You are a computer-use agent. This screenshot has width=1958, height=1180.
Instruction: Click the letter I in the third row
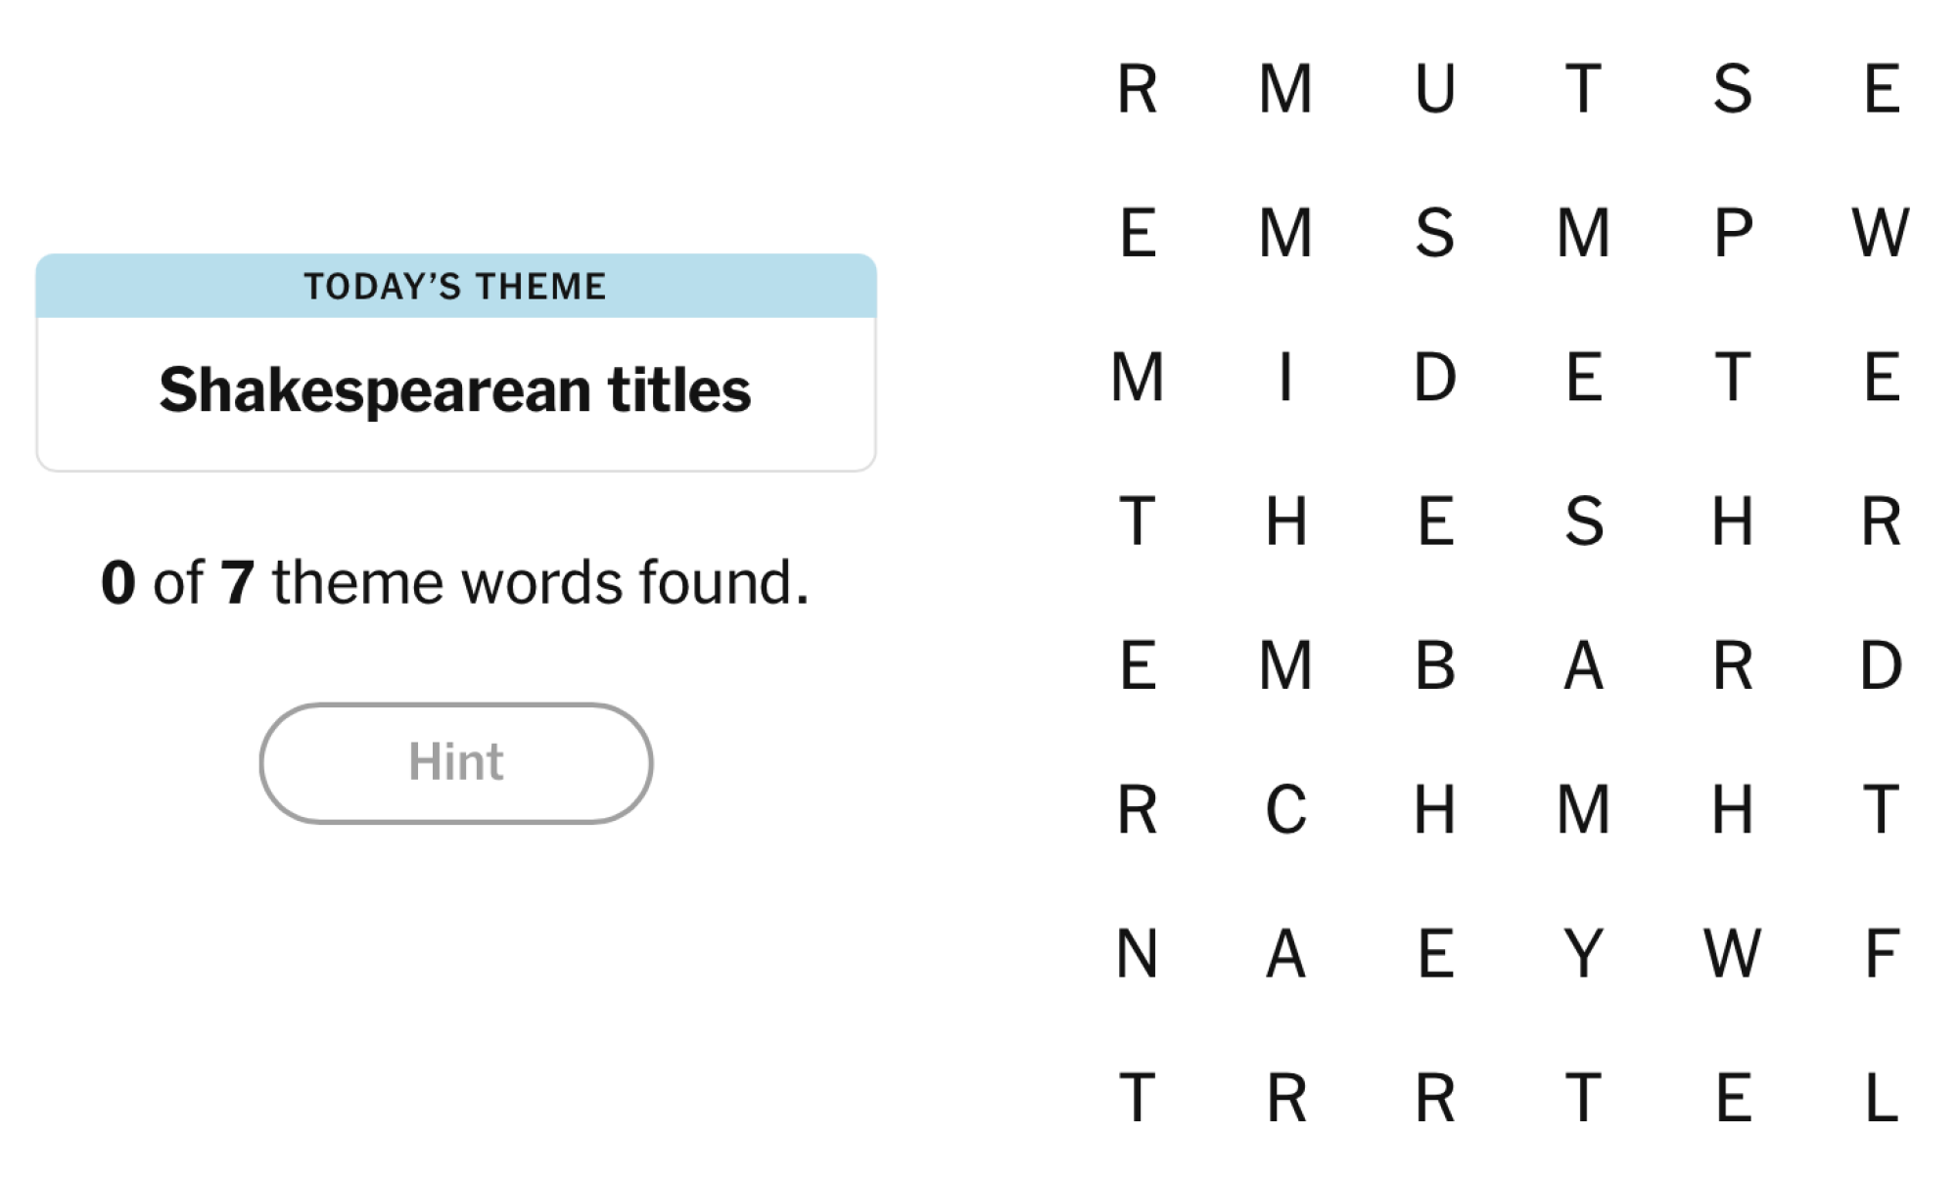pyautogui.click(x=1287, y=379)
